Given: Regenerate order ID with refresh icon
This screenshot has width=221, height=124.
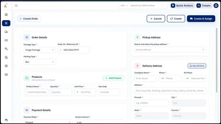Looking at the screenshot, I should point(60,50).
